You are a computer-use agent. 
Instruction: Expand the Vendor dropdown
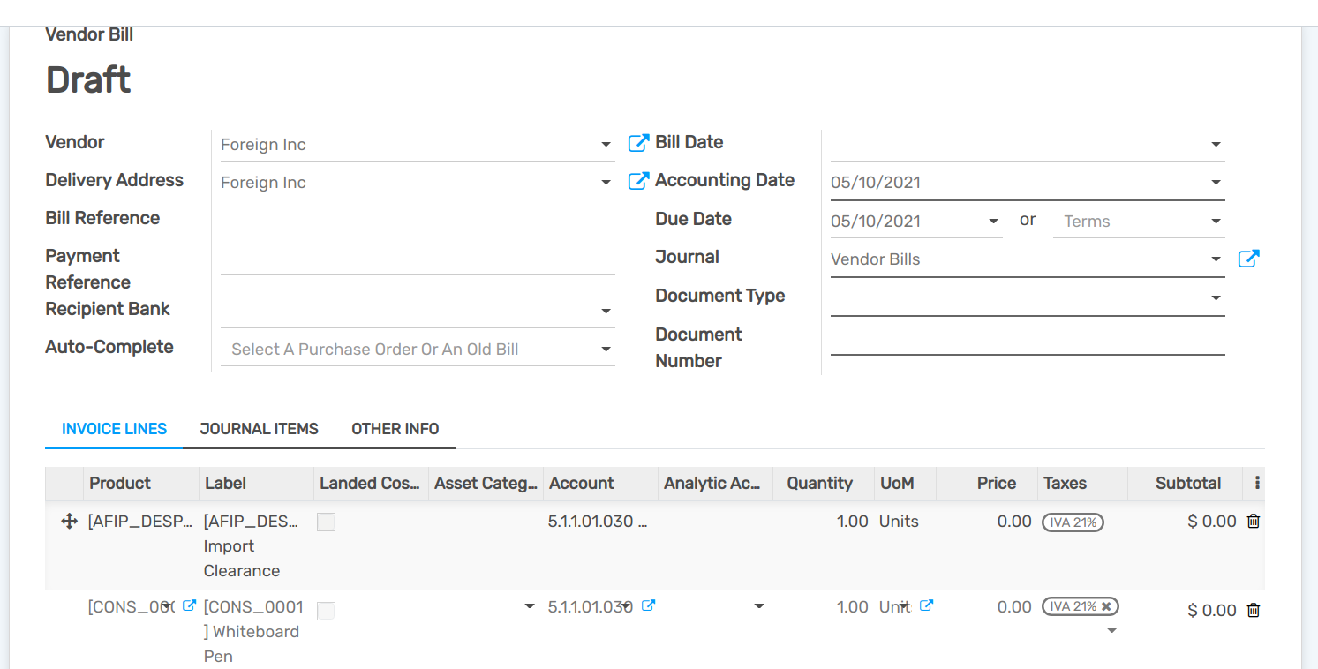(x=606, y=145)
